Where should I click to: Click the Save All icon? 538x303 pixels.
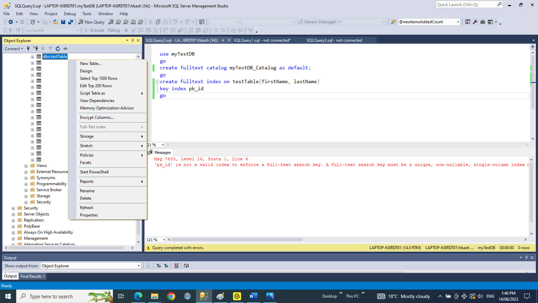point(71,22)
